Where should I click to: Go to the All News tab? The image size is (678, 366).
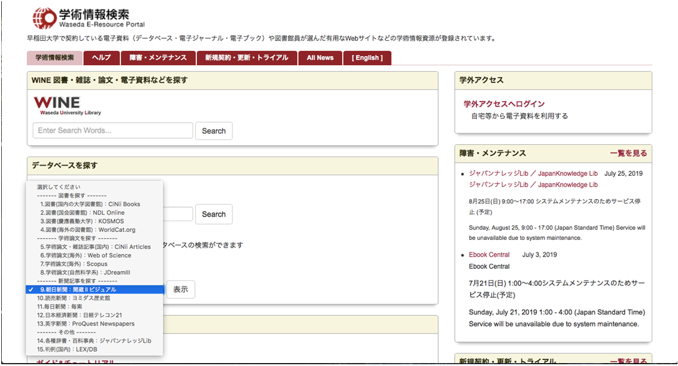click(x=320, y=58)
